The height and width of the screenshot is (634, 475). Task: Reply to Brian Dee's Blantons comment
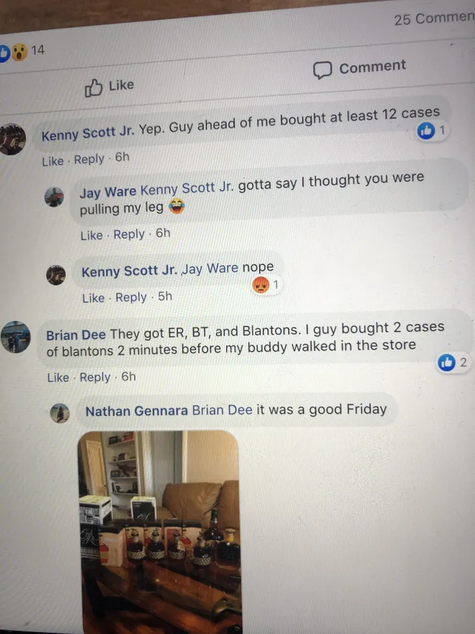(95, 377)
